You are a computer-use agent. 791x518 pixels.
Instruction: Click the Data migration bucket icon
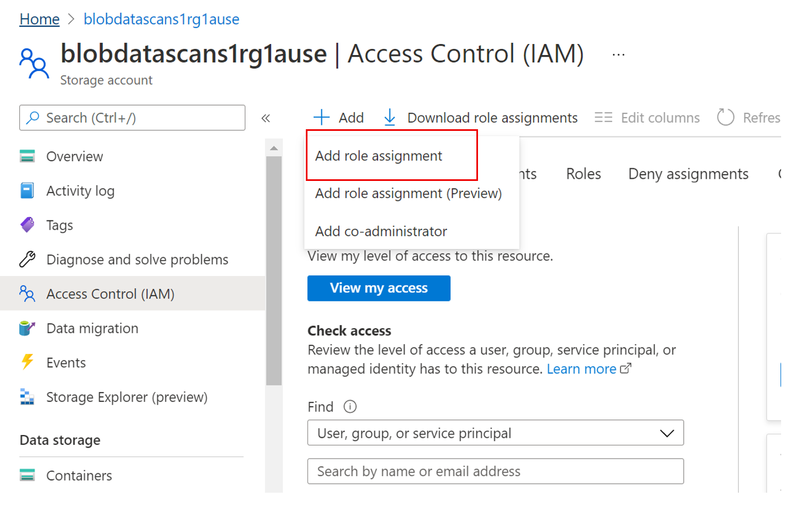pyautogui.click(x=28, y=328)
